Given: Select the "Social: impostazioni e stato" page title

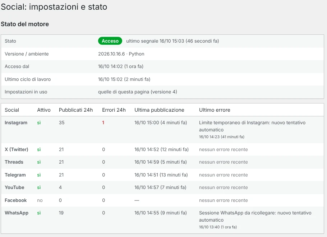Looking at the screenshot, I should click(54, 7).
